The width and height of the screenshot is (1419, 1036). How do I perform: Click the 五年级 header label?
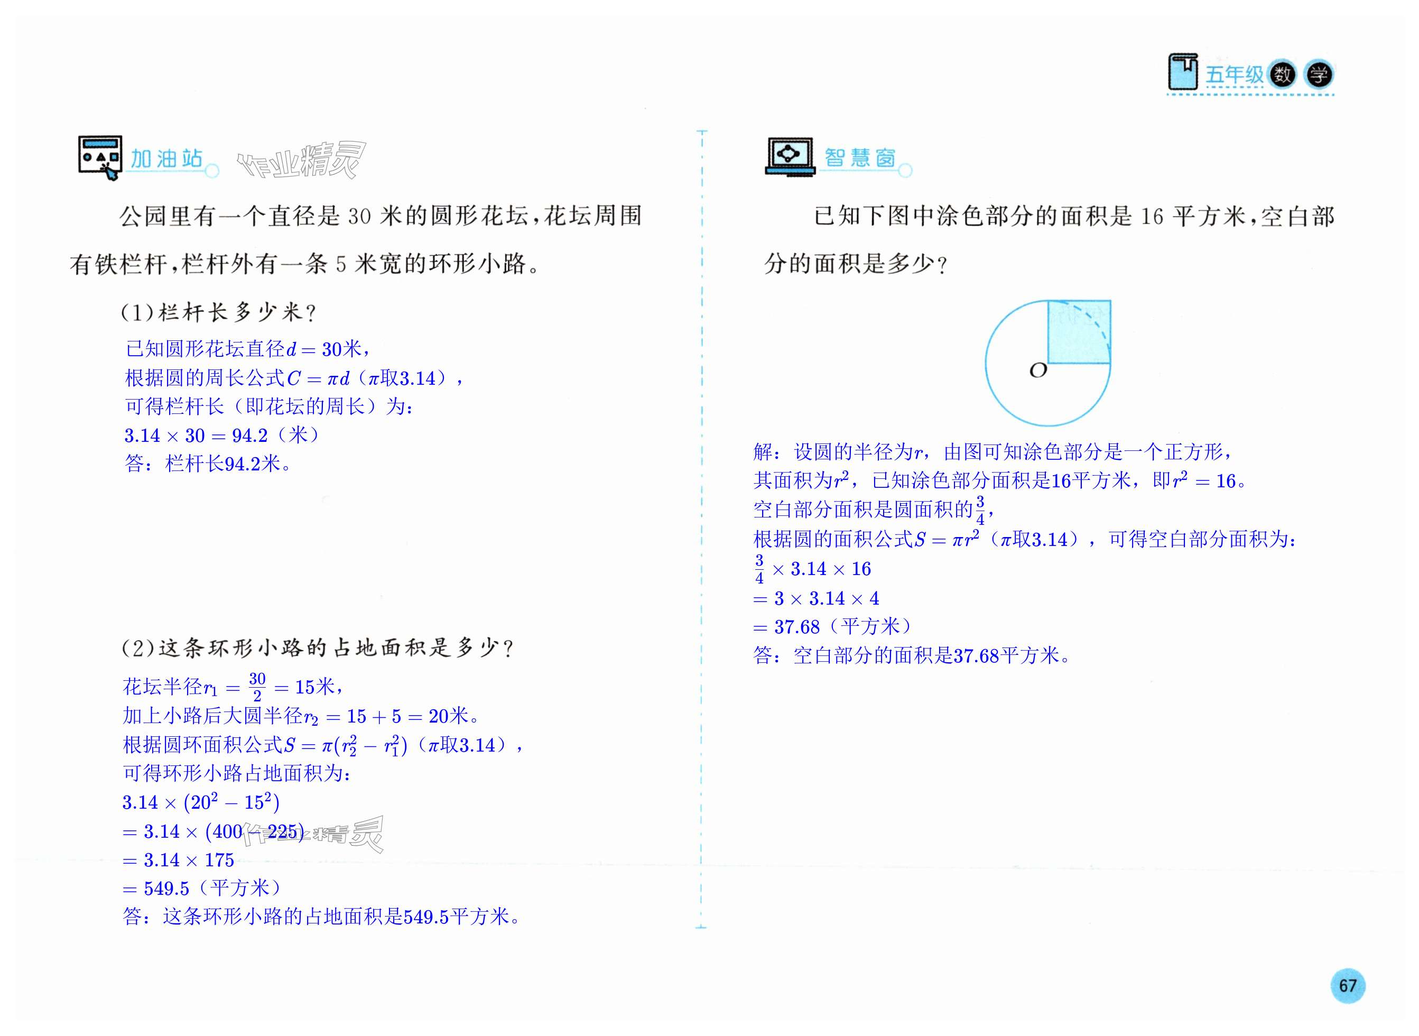point(1234,75)
